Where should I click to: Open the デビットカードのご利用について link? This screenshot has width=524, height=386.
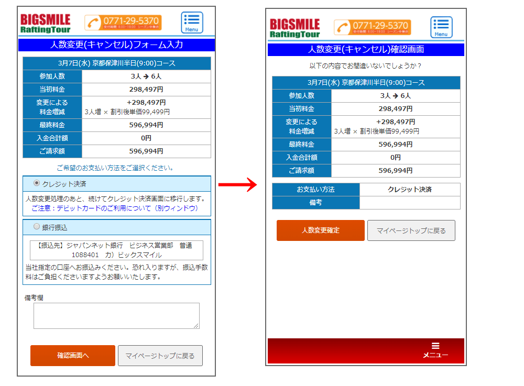click(115, 208)
